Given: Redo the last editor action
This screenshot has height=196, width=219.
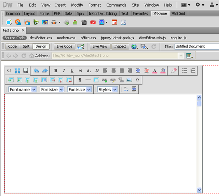Looking at the screenshot, I should tap(45, 71).
